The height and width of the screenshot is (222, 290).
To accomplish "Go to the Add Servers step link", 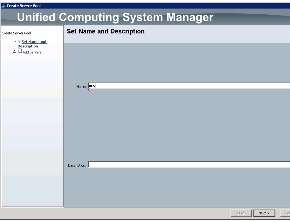I will click(32, 52).
